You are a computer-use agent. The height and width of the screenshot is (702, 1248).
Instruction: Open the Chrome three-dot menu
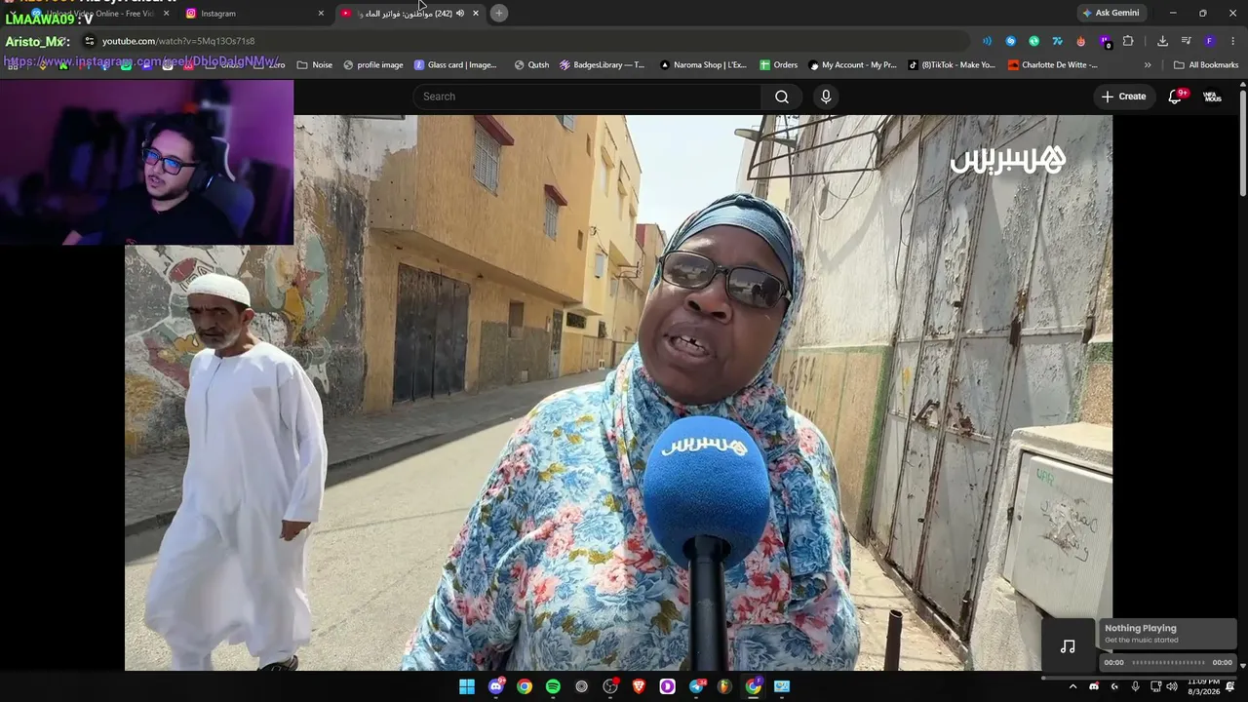tap(1233, 41)
